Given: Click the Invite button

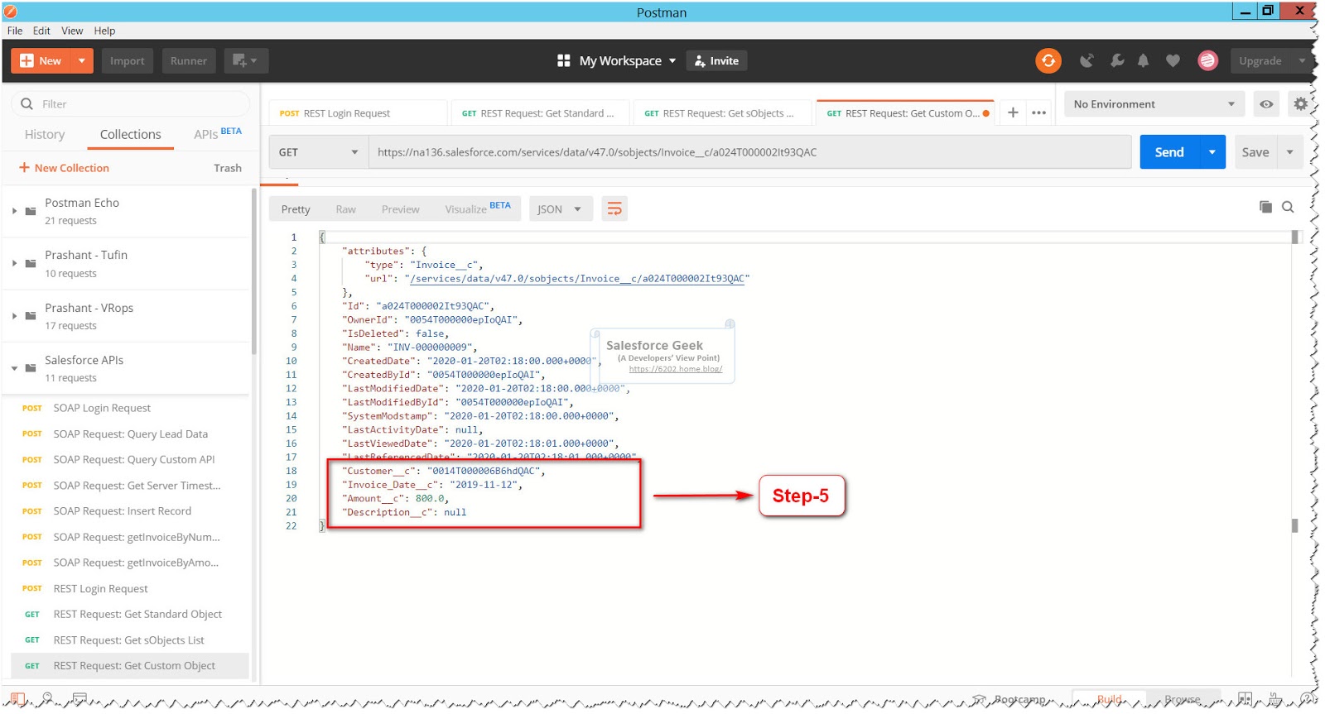Looking at the screenshot, I should [716, 60].
